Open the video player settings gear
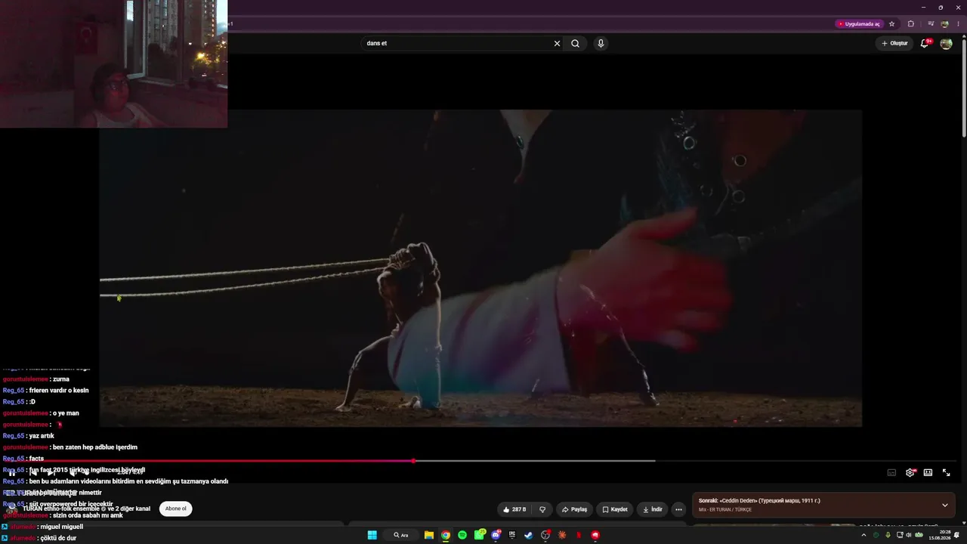 click(x=910, y=473)
